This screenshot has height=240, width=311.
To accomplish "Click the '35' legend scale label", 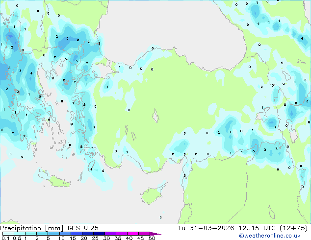I will click(118, 238).
